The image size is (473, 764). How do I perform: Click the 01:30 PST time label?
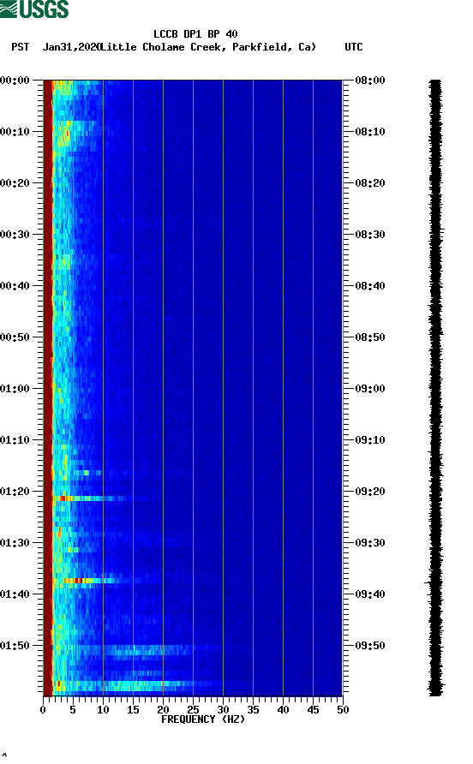(15, 543)
